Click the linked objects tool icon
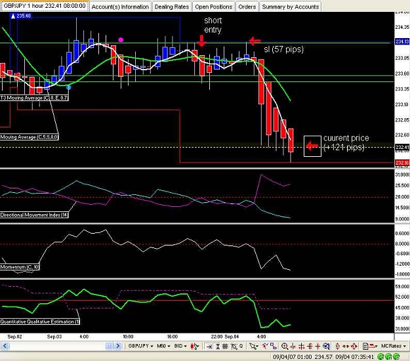Viewport: 410px width, 361px height. [x=274, y=346]
